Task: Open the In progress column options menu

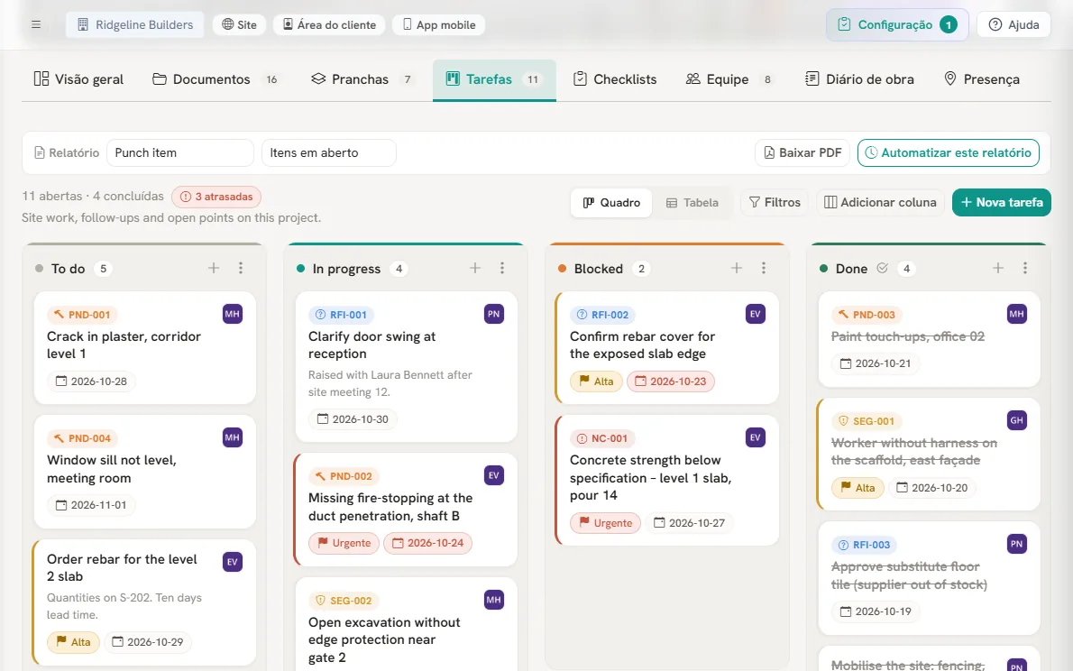Action: 501,269
